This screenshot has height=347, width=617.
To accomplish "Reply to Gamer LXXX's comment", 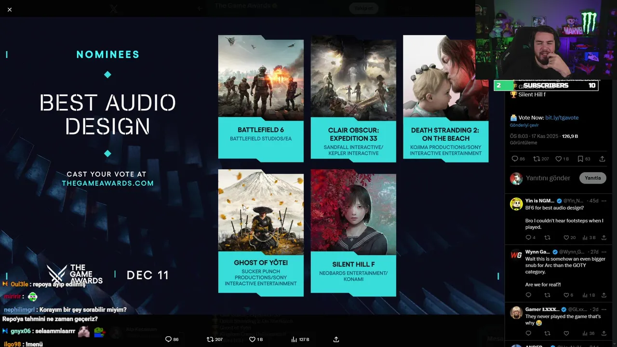I will click(x=528, y=333).
